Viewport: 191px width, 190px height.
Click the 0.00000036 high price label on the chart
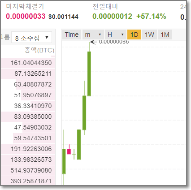click(x=114, y=42)
